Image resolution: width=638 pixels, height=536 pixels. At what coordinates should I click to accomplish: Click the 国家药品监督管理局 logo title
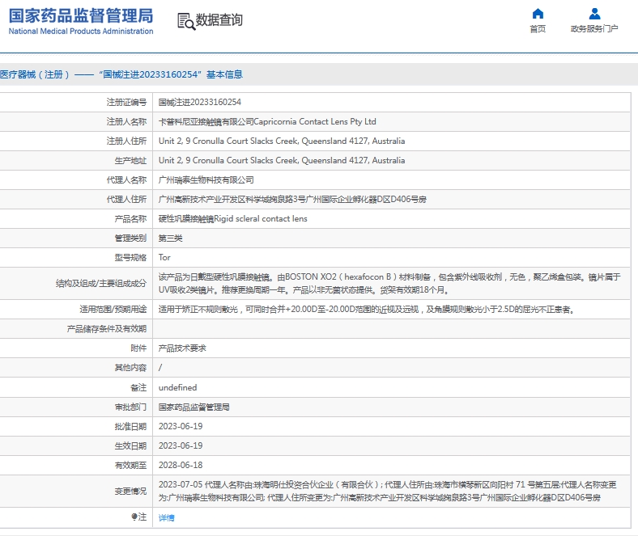(x=81, y=16)
